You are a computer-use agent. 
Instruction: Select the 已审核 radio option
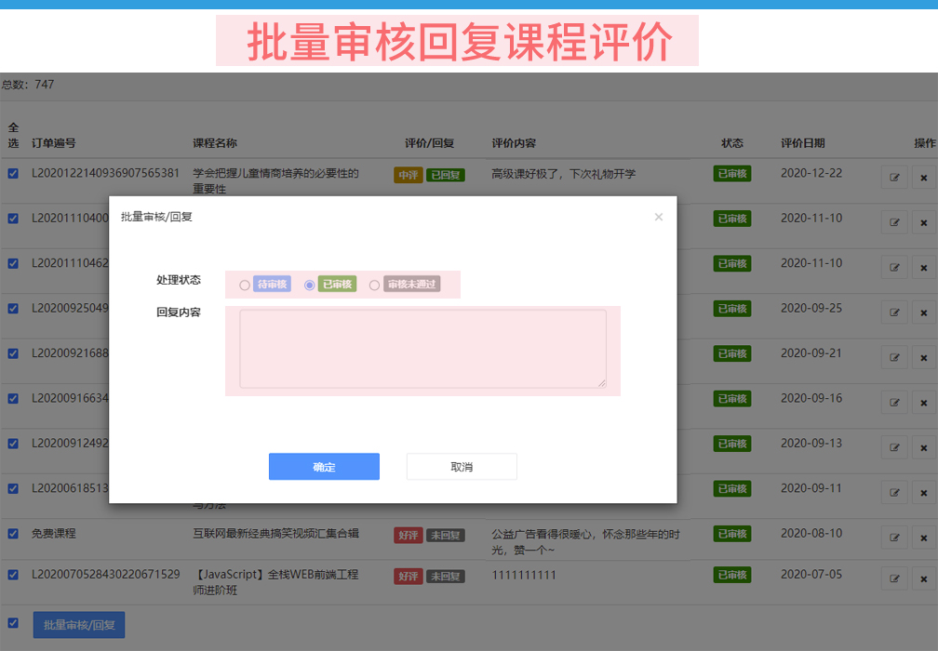309,286
